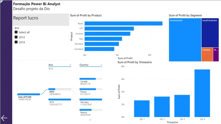Click the 13,015,237.75 value under 2014
This screenshot has width=221, height=124.
pyautogui.click(x=56, y=104)
